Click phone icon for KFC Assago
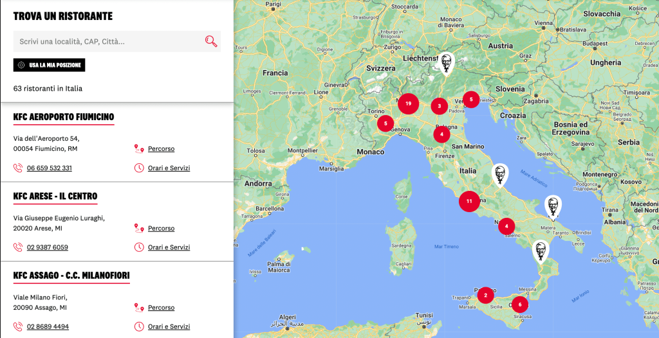The height and width of the screenshot is (338, 659). coord(17,326)
